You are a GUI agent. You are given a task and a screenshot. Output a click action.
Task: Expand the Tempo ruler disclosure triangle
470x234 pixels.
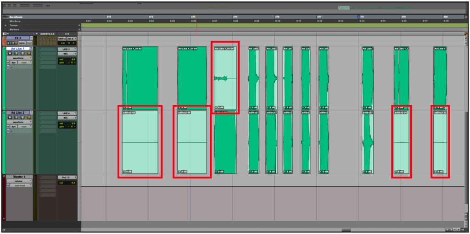(5, 26)
